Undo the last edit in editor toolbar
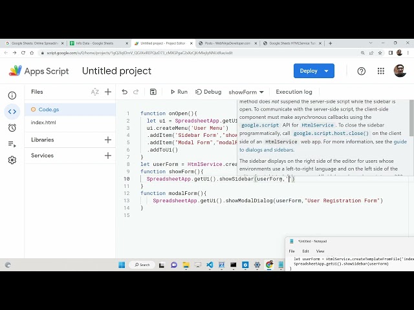The height and width of the screenshot is (310, 414). pyautogui.click(x=125, y=92)
